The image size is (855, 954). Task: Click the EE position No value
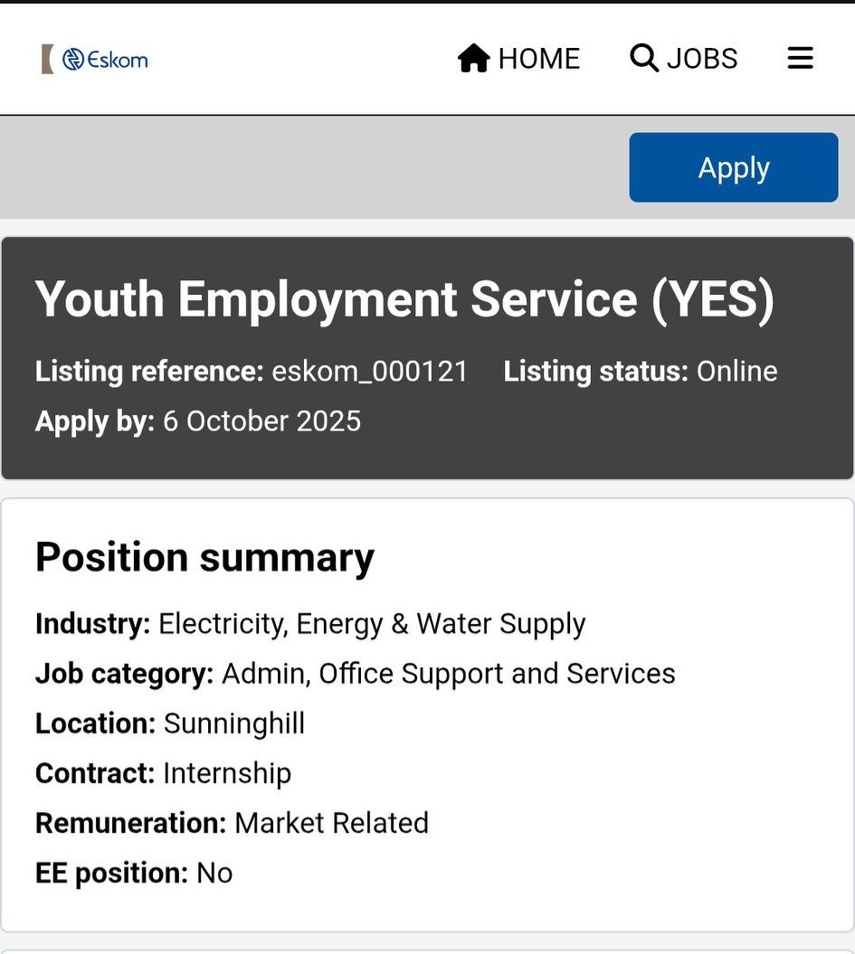tap(214, 874)
